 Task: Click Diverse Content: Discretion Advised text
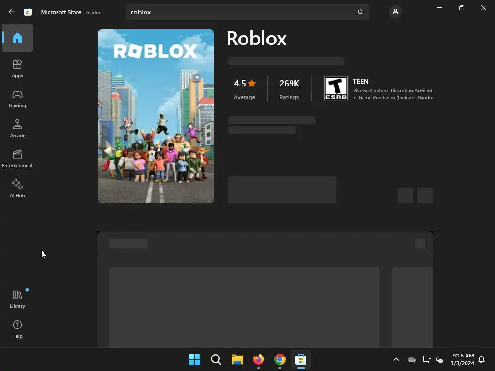[392, 90]
